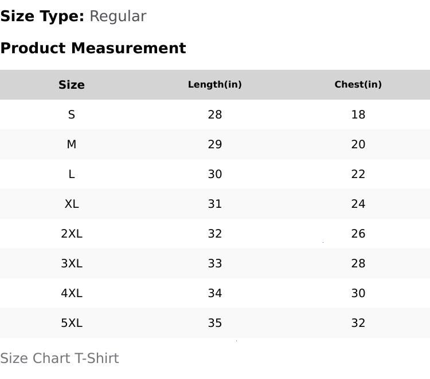430x379 pixels.
Task: Pick the XL size row label
Action: pos(72,204)
